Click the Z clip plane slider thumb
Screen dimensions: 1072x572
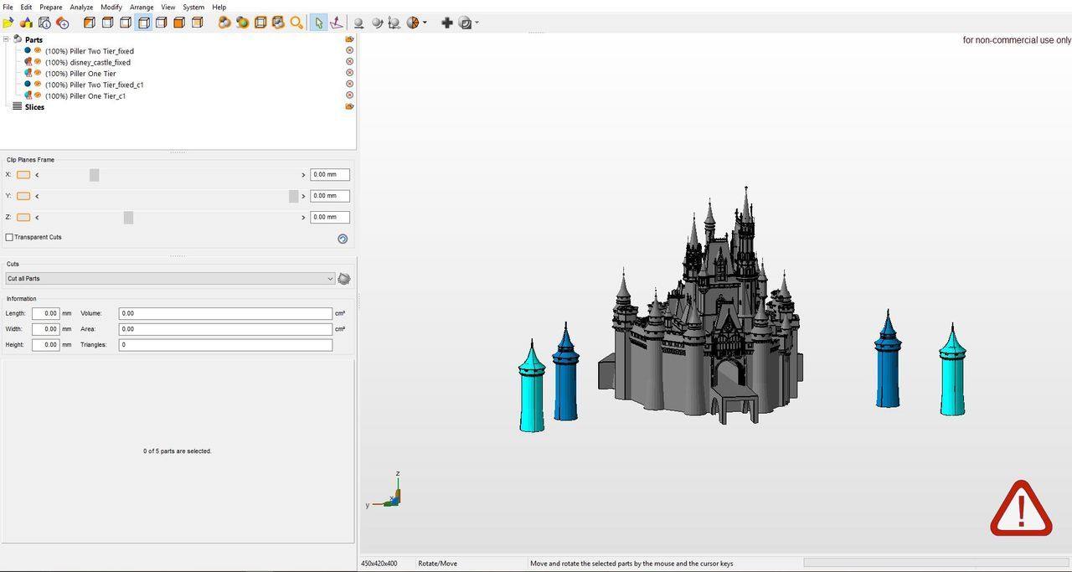pyautogui.click(x=128, y=217)
